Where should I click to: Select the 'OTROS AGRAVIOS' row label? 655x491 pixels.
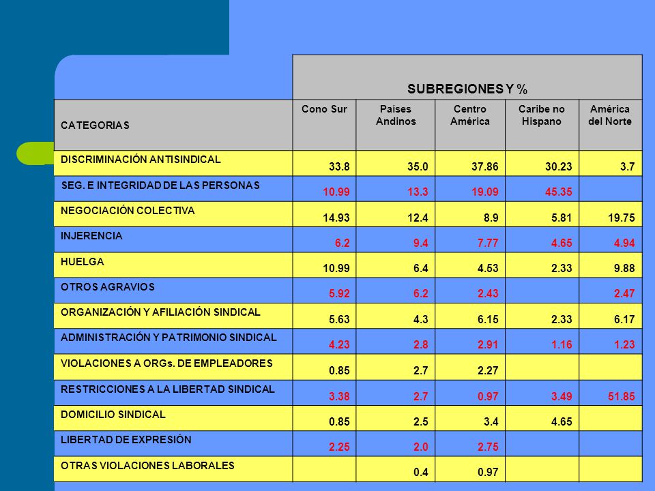coord(107,287)
